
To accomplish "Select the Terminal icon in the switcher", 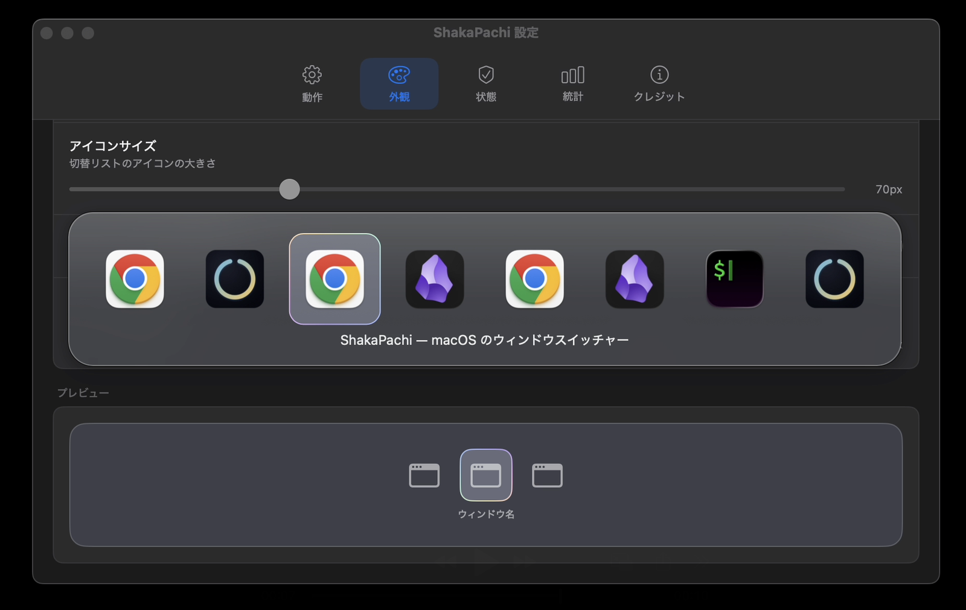I will pos(735,279).
